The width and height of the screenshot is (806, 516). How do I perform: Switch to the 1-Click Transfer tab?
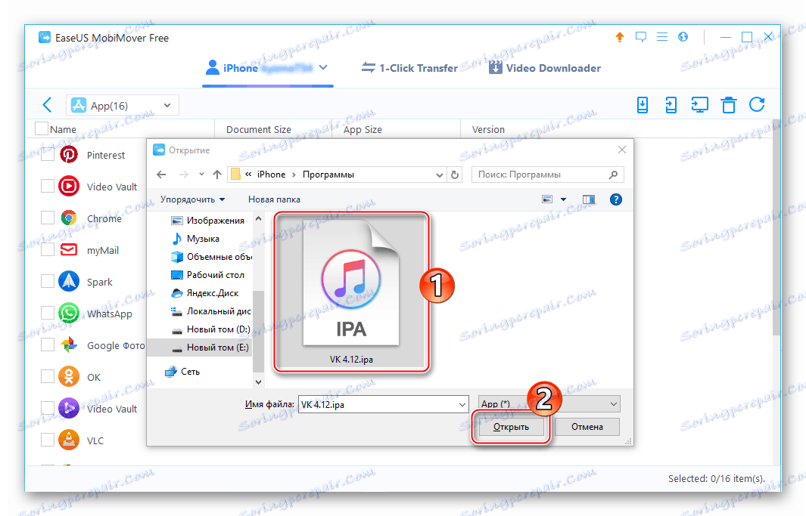[x=409, y=68]
